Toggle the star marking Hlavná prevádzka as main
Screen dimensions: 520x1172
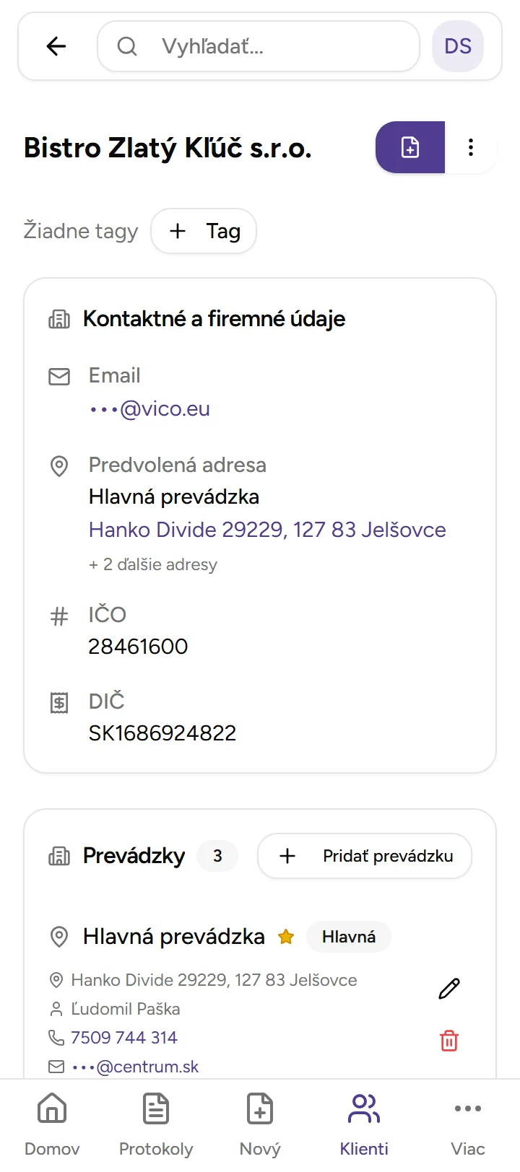[286, 936]
